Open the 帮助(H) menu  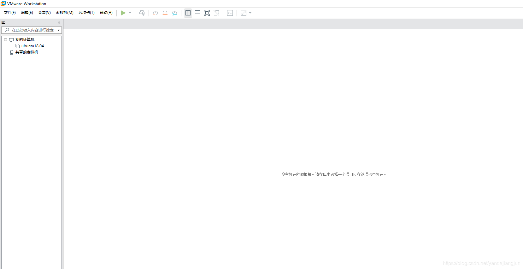tap(106, 13)
